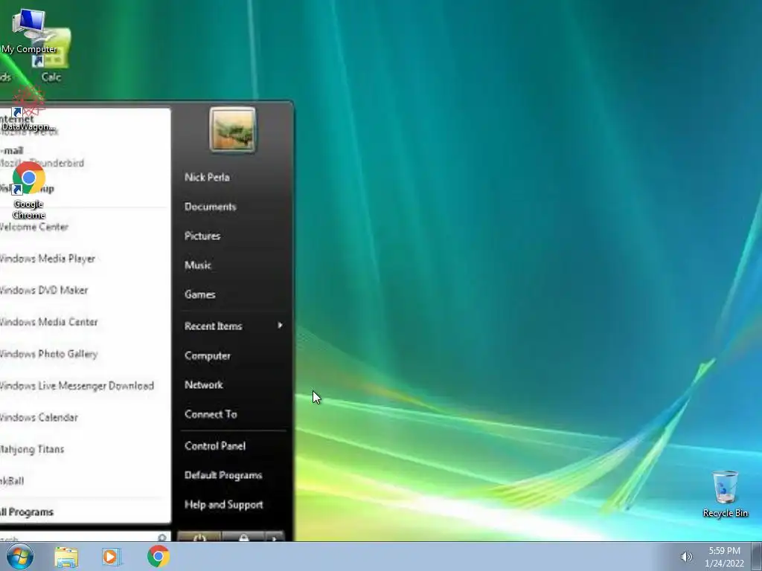Click the Windows Start orb
Viewport: 762px width, 571px height.
click(20, 556)
